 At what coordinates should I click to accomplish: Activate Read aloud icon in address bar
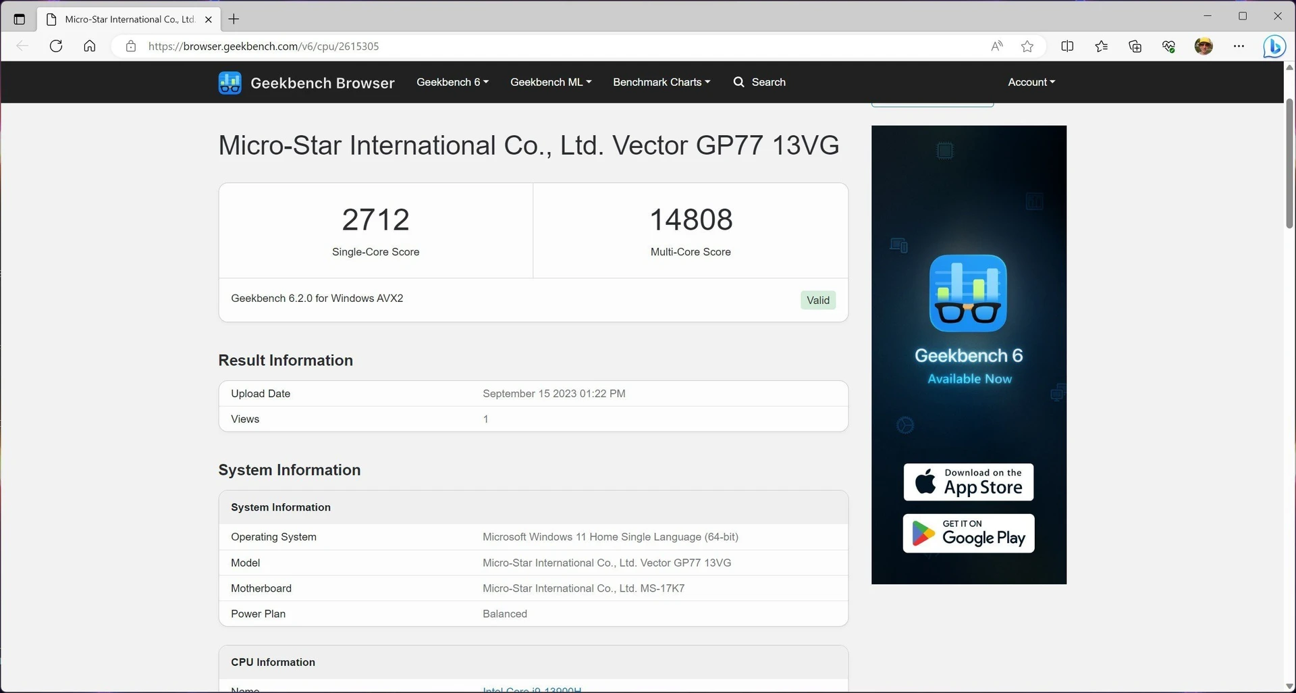(997, 46)
